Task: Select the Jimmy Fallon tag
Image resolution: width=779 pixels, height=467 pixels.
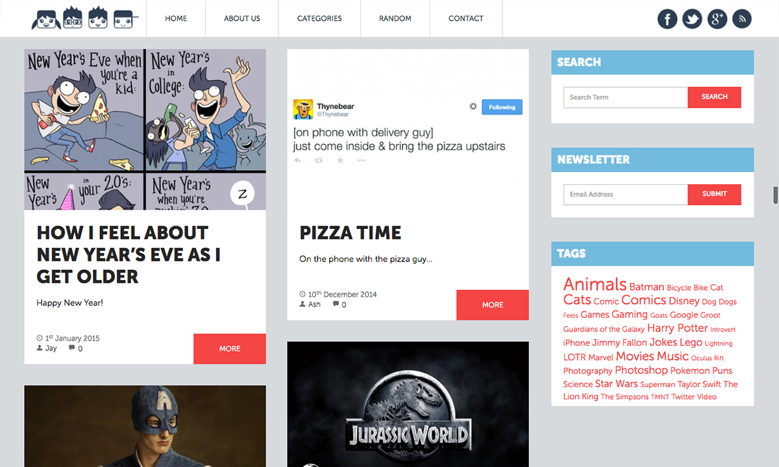Action: pyautogui.click(x=619, y=342)
